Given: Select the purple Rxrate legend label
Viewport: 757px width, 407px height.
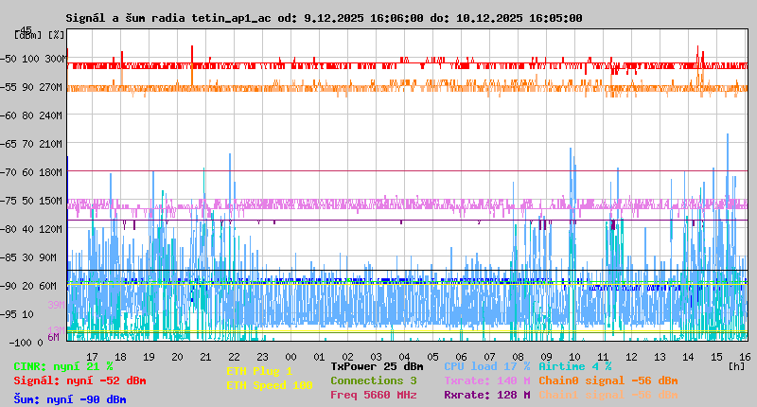Looking at the screenshot, I should [486, 395].
